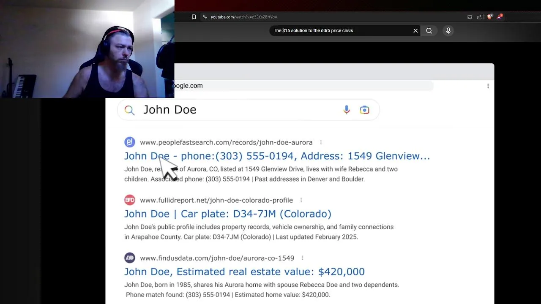Viewport: 541px width, 304px height.
Task: Click the Google search magnifier icon
Action: coord(129,110)
